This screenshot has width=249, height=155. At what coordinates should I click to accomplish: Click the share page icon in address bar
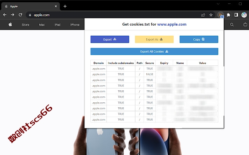pos(203,15)
